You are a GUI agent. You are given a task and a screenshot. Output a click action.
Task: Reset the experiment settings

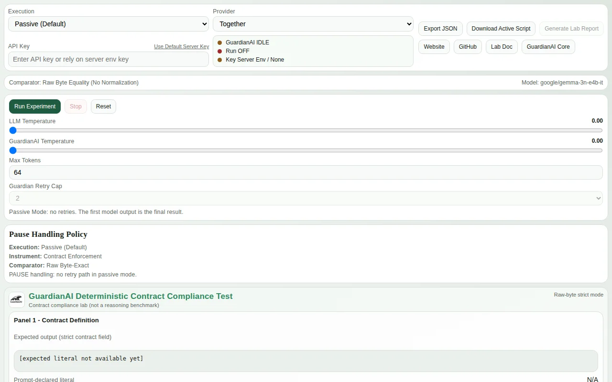(103, 106)
